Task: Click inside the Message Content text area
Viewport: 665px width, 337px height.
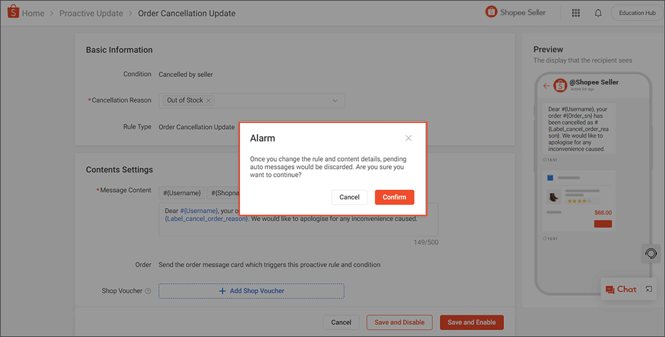Action: tap(298, 219)
